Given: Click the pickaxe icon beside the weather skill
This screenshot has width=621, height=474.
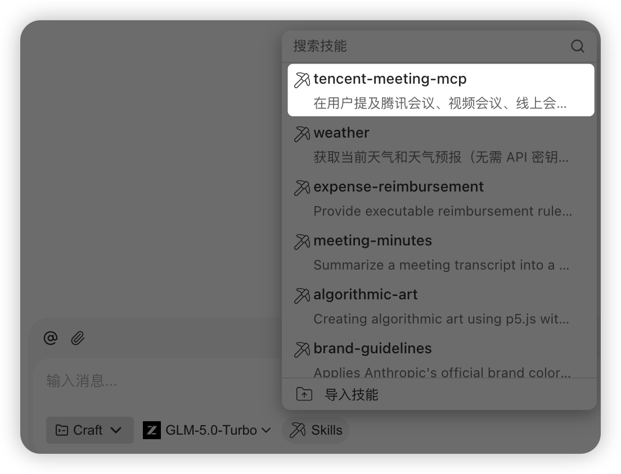Looking at the screenshot, I should [302, 134].
